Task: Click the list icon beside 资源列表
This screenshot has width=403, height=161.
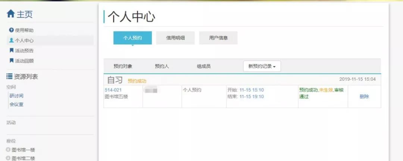Action: [x=9, y=76]
